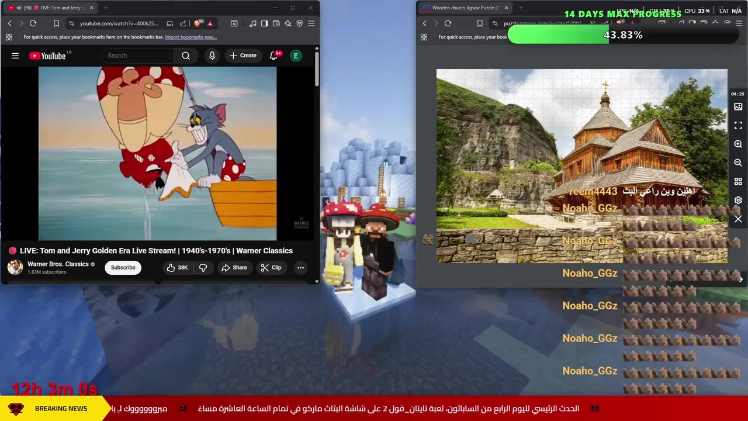The image size is (748, 421).
Task: Open the YouTube hamburger guide menu
Action: (x=15, y=56)
